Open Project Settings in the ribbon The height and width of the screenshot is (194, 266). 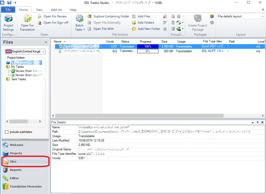click(8, 23)
